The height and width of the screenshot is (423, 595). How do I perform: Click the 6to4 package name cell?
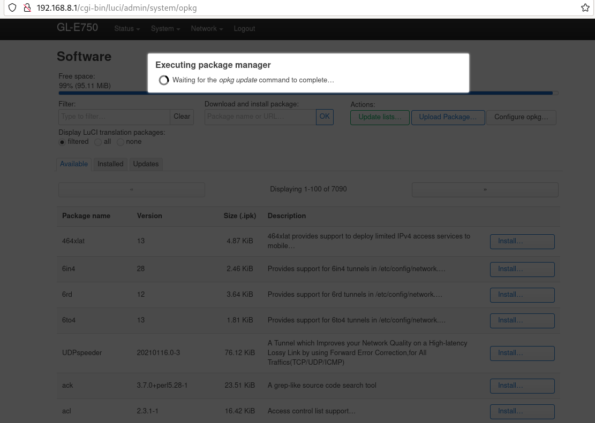tap(69, 320)
